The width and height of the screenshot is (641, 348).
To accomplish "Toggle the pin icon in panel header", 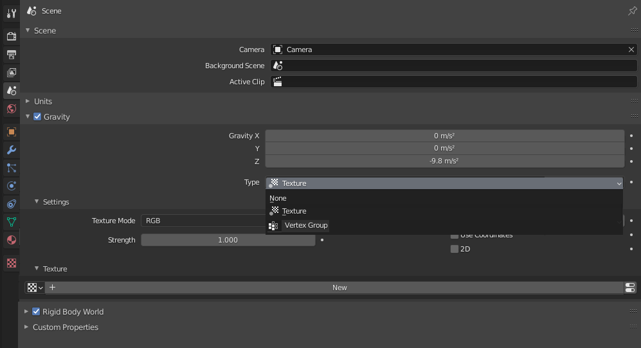I will [x=632, y=11].
